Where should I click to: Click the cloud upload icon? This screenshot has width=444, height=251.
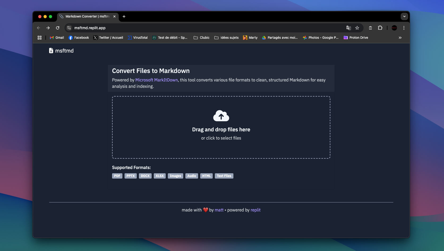click(221, 116)
